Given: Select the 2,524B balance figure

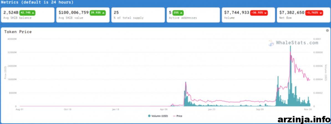Looking at the screenshot, I should coord(11,13).
